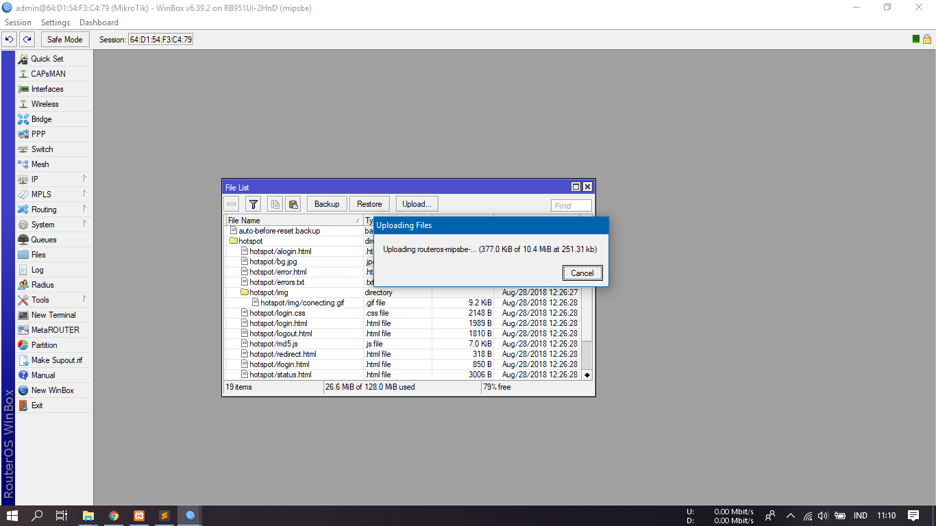The image size is (936, 526).
Task: Click the Undo arrow in the WinBox toolbar
Action: point(10,39)
